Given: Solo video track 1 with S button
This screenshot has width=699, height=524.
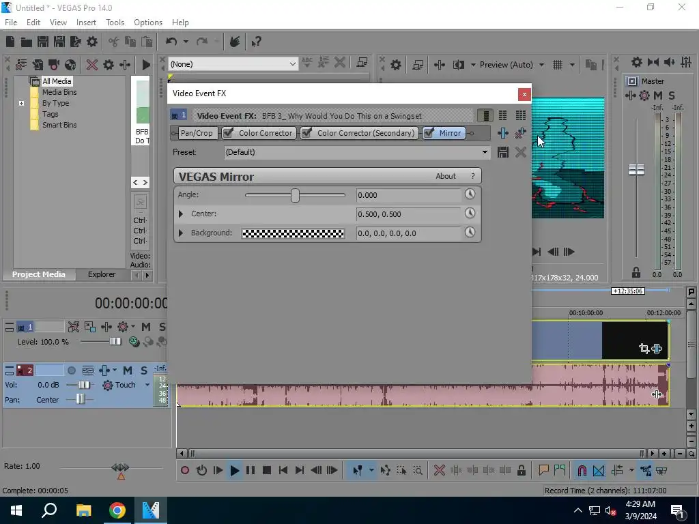Looking at the screenshot, I should click(x=162, y=327).
